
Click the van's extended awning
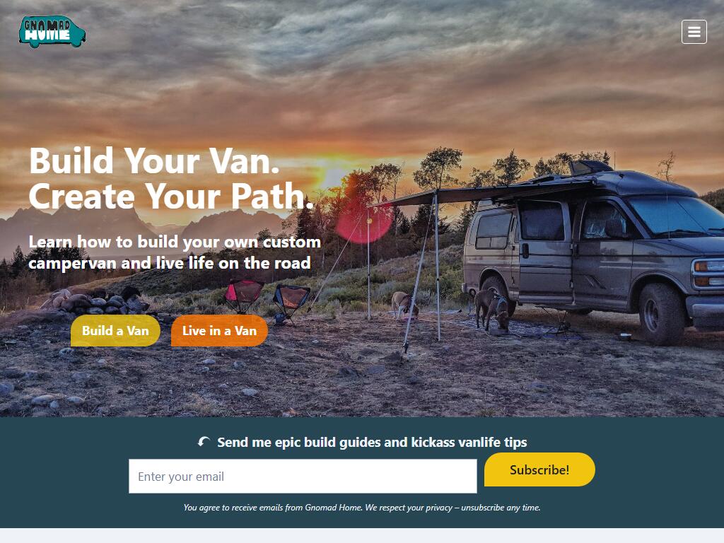[x=485, y=194]
